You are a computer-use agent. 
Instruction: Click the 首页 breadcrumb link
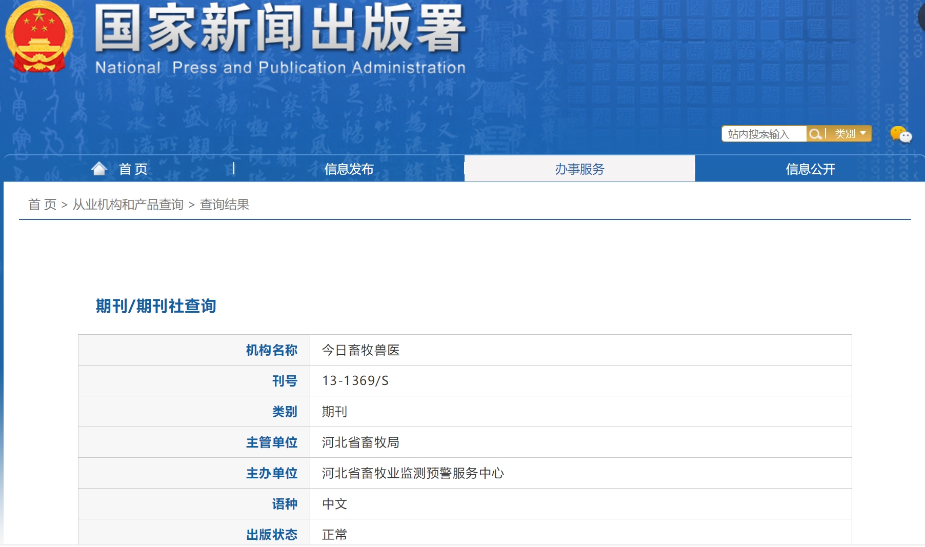(42, 205)
